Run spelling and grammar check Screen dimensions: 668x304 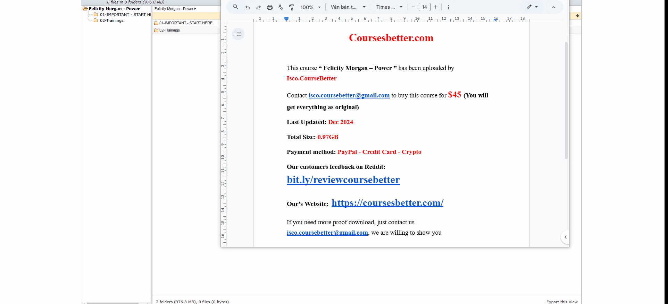pos(281,7)
